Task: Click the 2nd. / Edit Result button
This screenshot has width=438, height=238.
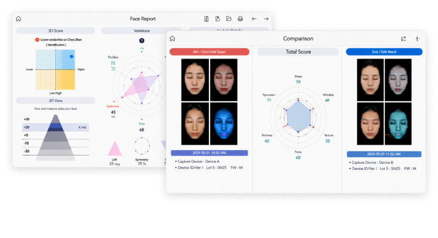Action: (384, 51)
